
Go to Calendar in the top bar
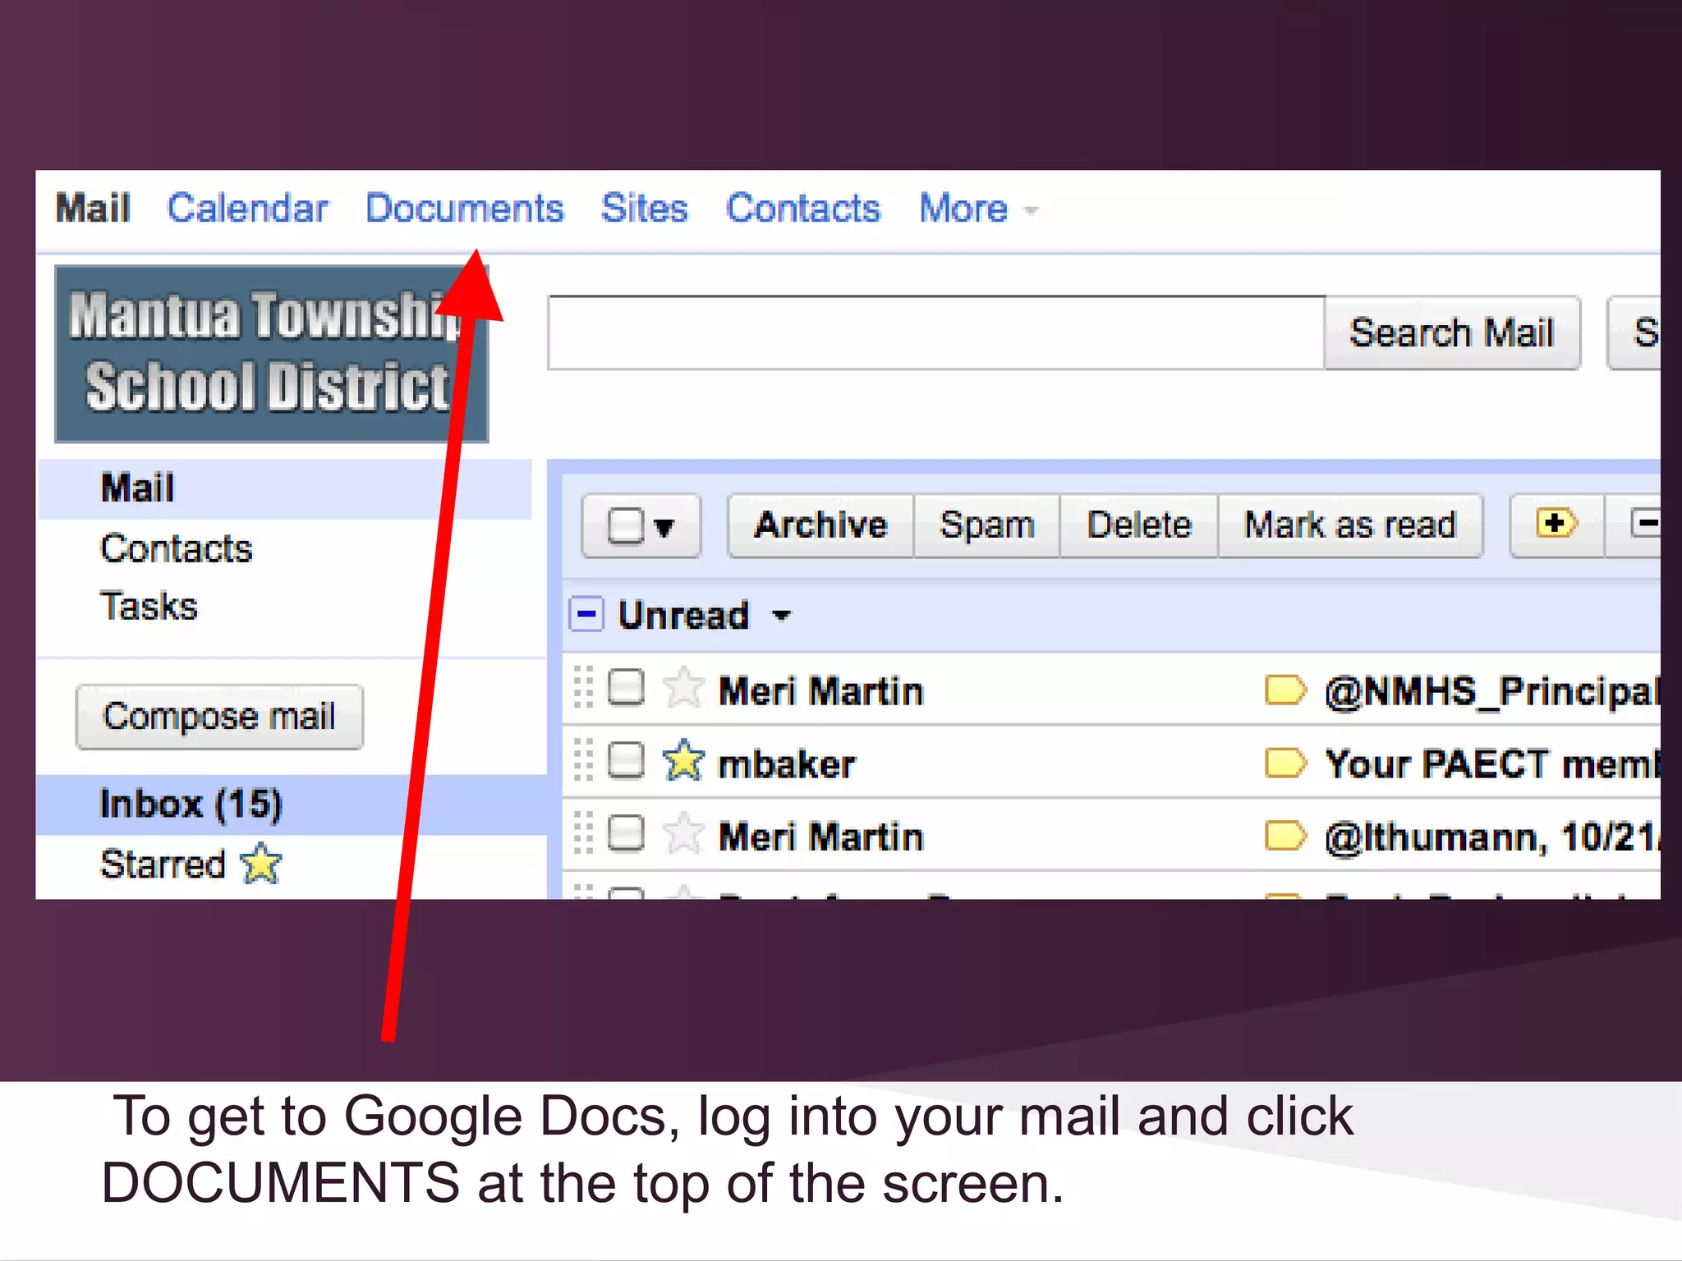247,209
